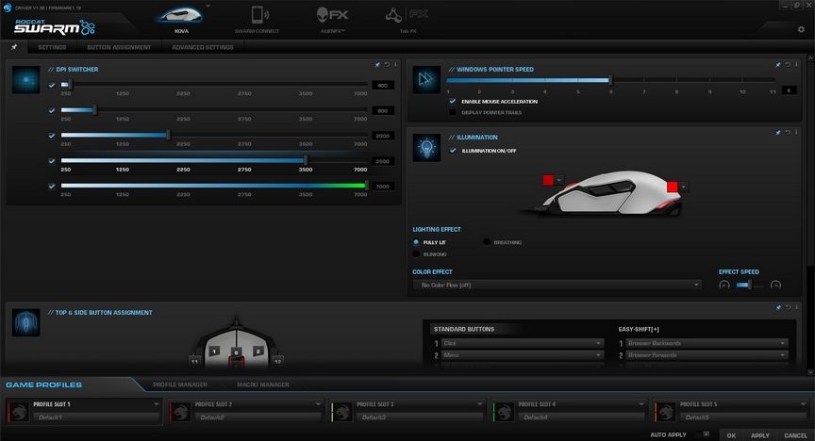Screen dimensions: 815x441
Task: Select the Fully Lit lighting effect
Action: pos(416,242)
